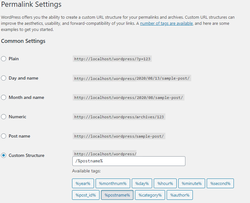
Task: Toggle the highlighted %postname% tag button
Action: (117, 195)
